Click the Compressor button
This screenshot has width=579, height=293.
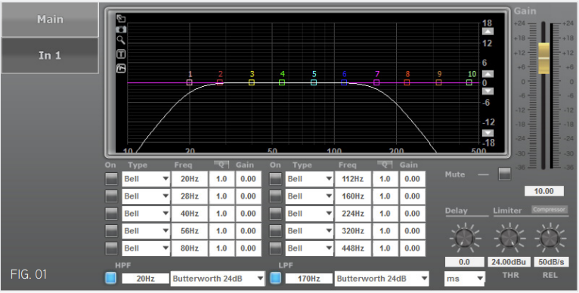click(x=549, y=210)
